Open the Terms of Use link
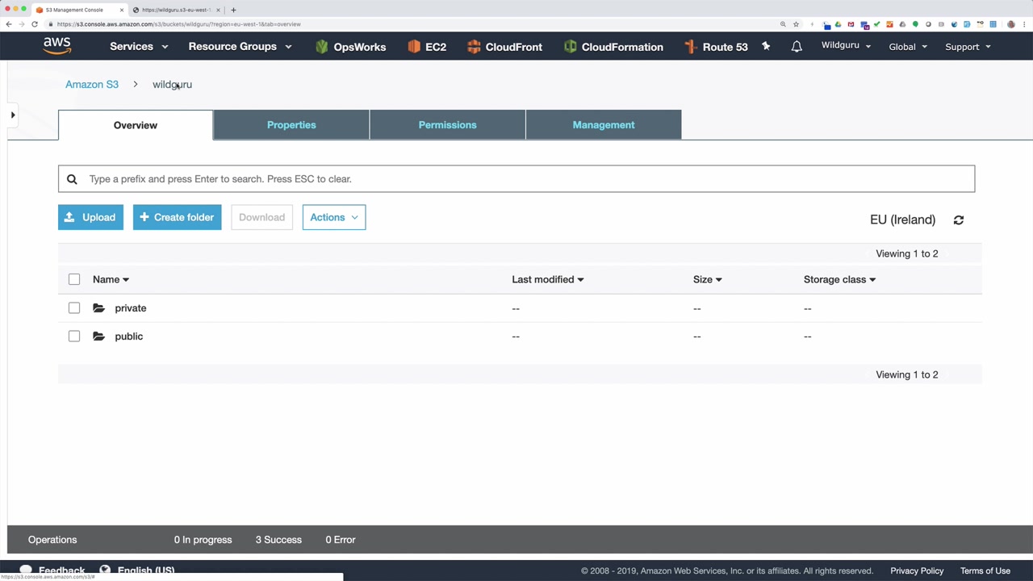The height and width of the screenshot is (581, 1033). [985, 571]
